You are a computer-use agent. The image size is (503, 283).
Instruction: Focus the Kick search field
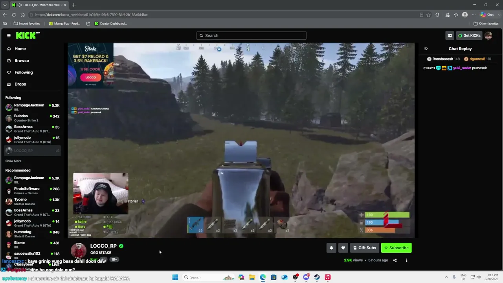(251, 35)
